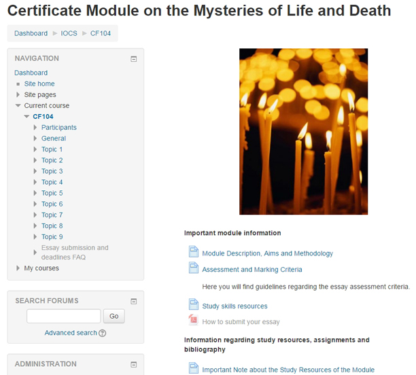The image size is (416, 375).
Task: Open the Advanced search help question-mark icon
Action: (103, 333)
